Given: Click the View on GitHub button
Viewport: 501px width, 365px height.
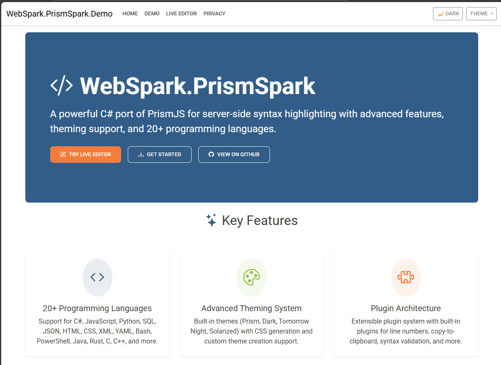Looking at the screenshot, I should coord(234,154).
